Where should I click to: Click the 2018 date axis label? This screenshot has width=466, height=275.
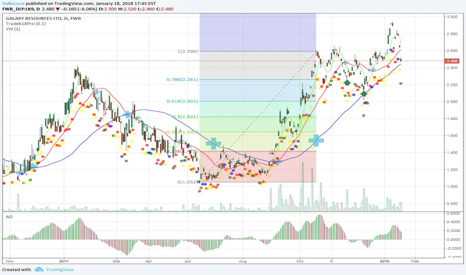(x=385, y=261)
